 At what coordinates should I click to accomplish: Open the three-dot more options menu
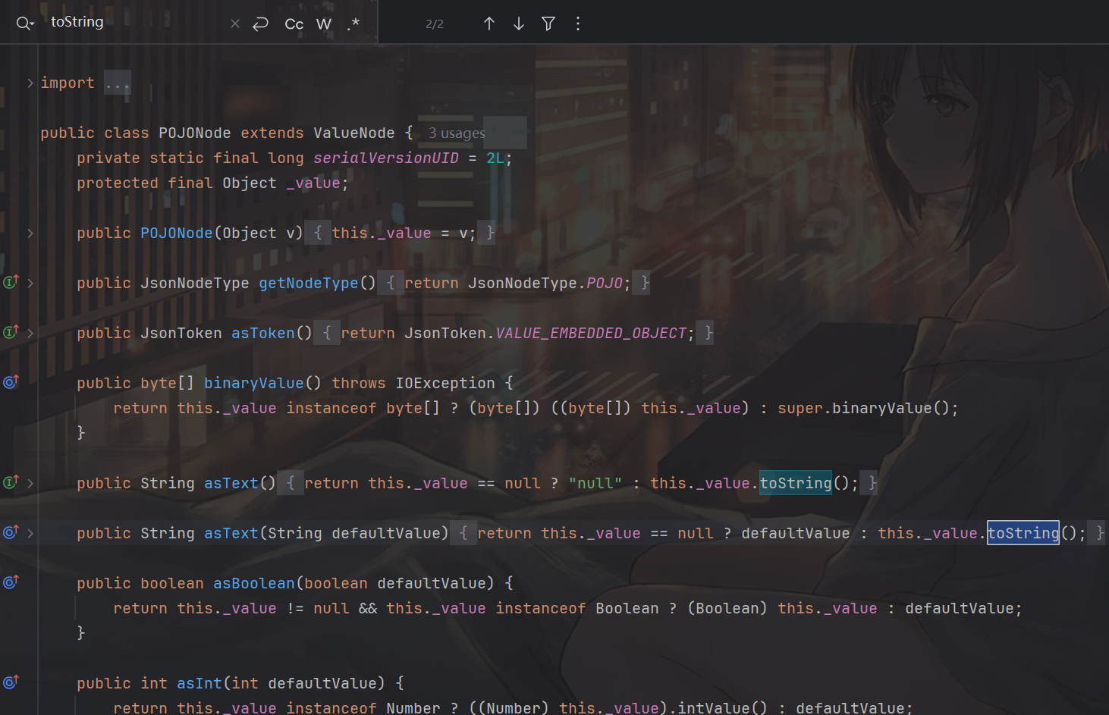point(578,24)
